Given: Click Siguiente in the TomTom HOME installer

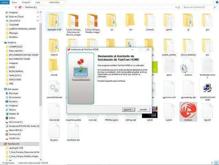Looking at the screenshot, I should tap(129, 110).
